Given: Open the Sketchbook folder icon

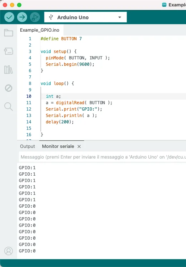Looking at the screenshot, I should click(x=9, y=33).
